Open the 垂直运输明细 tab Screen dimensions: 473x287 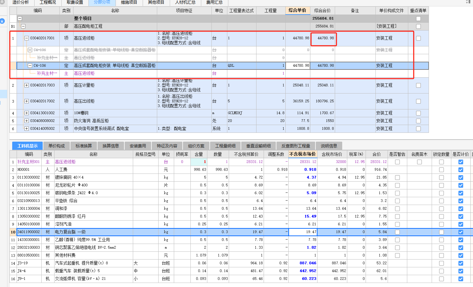(x=258, y=146)
